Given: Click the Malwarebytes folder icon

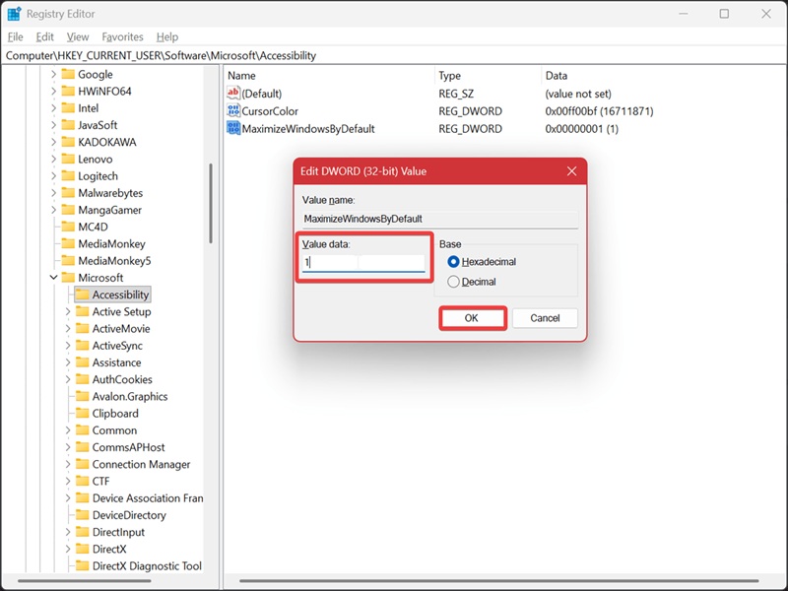Looking at the screenshot, I should pos(68,192).
